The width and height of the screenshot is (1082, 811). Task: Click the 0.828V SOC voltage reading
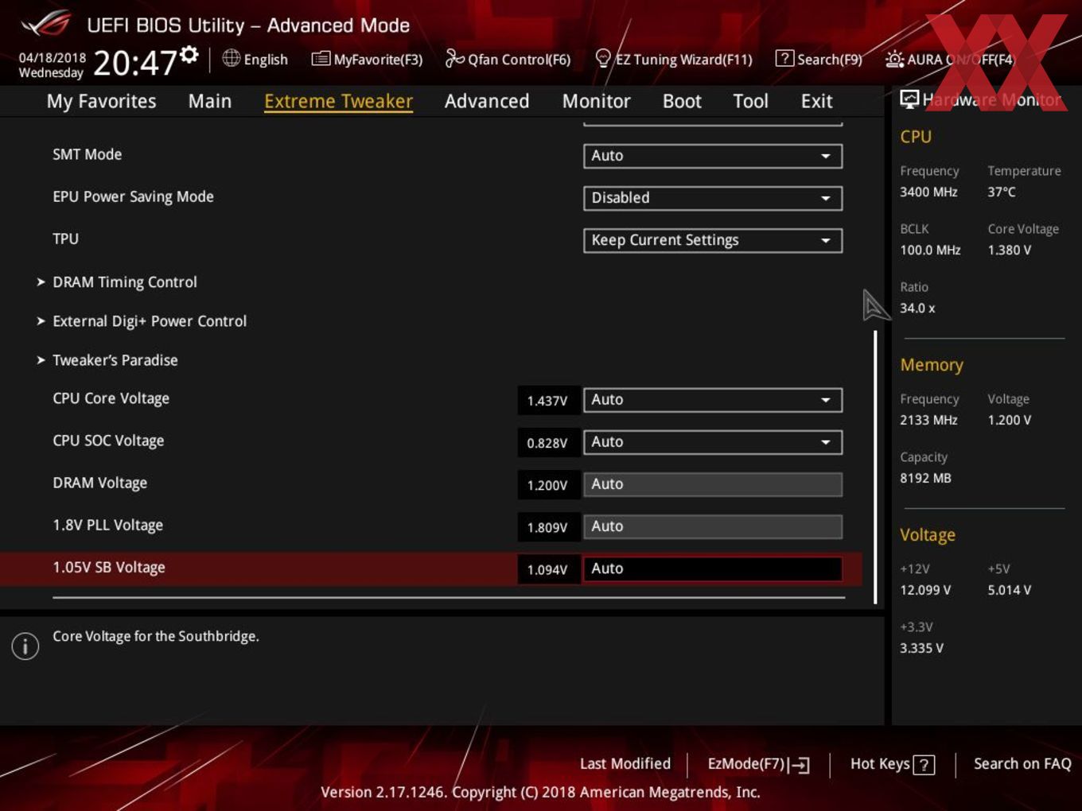point(547,443)
